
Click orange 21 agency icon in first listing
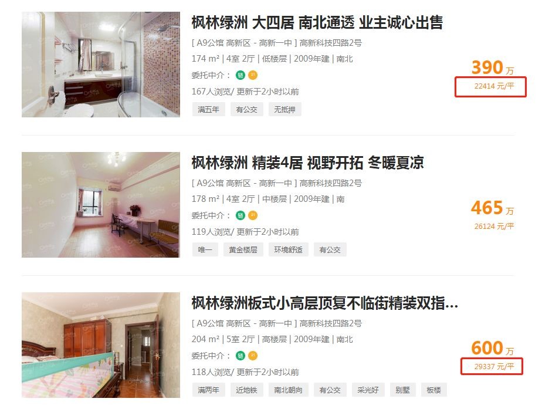pos(253,75)
